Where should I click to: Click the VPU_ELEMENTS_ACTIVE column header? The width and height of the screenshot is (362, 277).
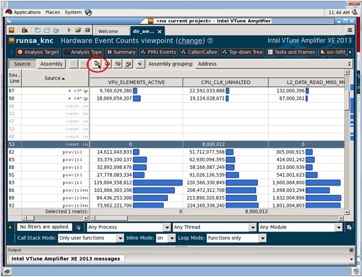[136, 83]
